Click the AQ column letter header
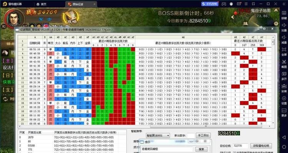The height and width of the screenshot is (153, 288). coord(183,37)
